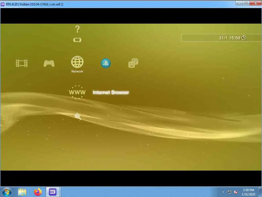Click the RPCS3 taskbar button
This screenshot has height=197, width=262.
pyautogui.click(x=53, y=192)
